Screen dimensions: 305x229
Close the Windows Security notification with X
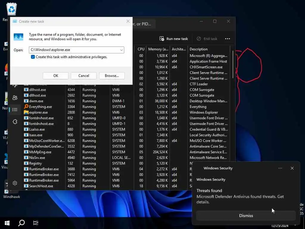pos(292,168)
